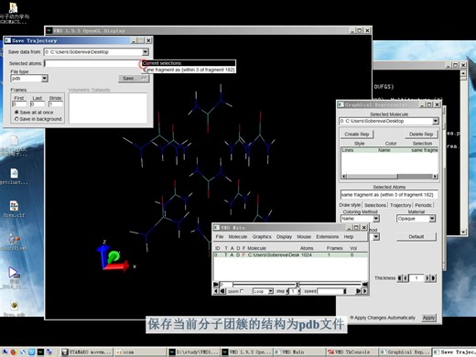The height and width of the screenshot is (357, 476).
Task: Open Extensions menu in VMD Main
Action: point(328,236)
